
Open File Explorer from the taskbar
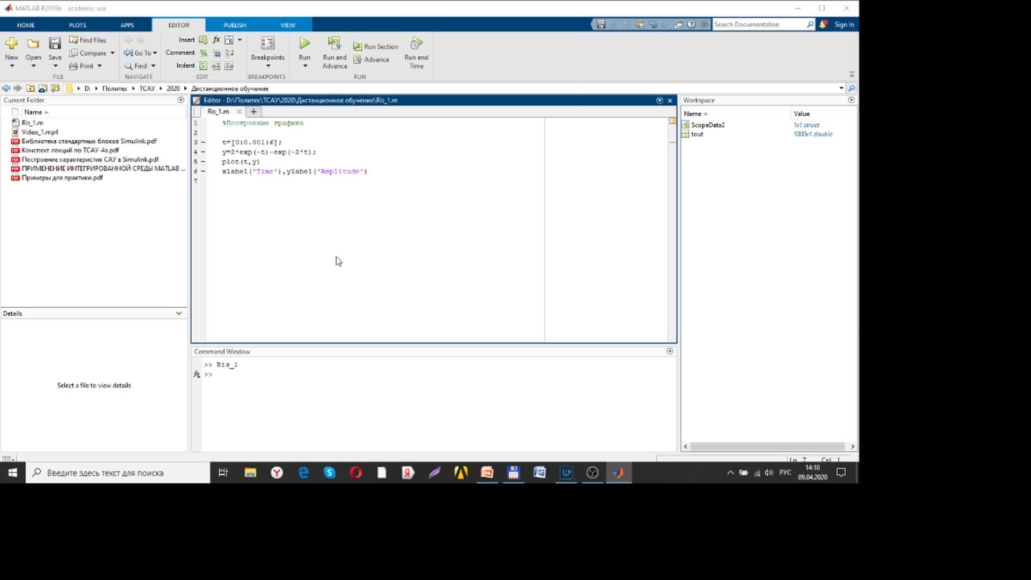click(x=250, y=473)
